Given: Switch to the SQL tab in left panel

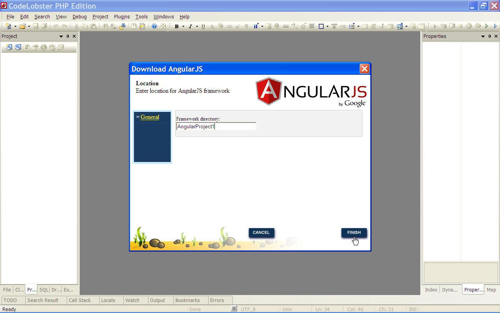Looking at the screenshot, I should pos(44,290).
